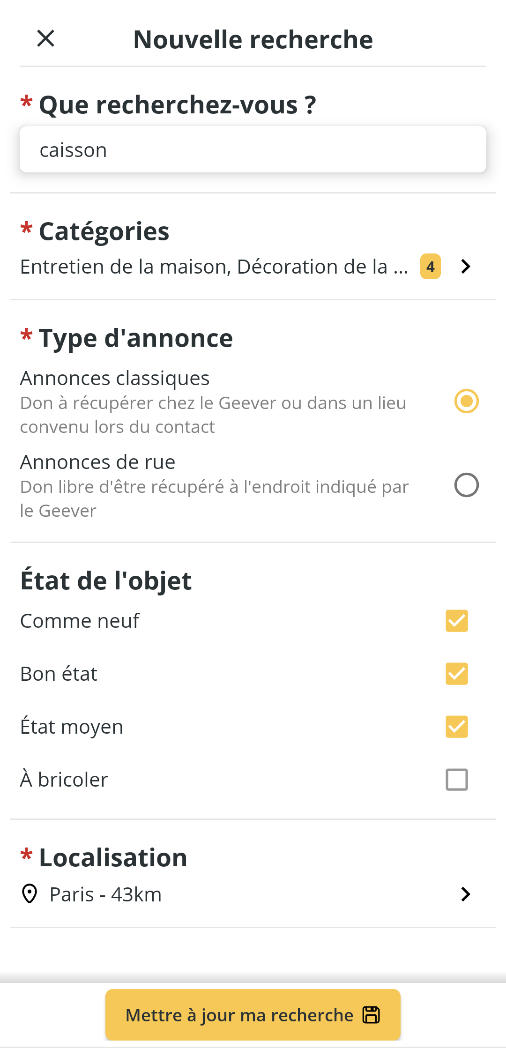Click the save disk icon
The height and width of the screenshot is (1049, 506).
point(372,1015)
